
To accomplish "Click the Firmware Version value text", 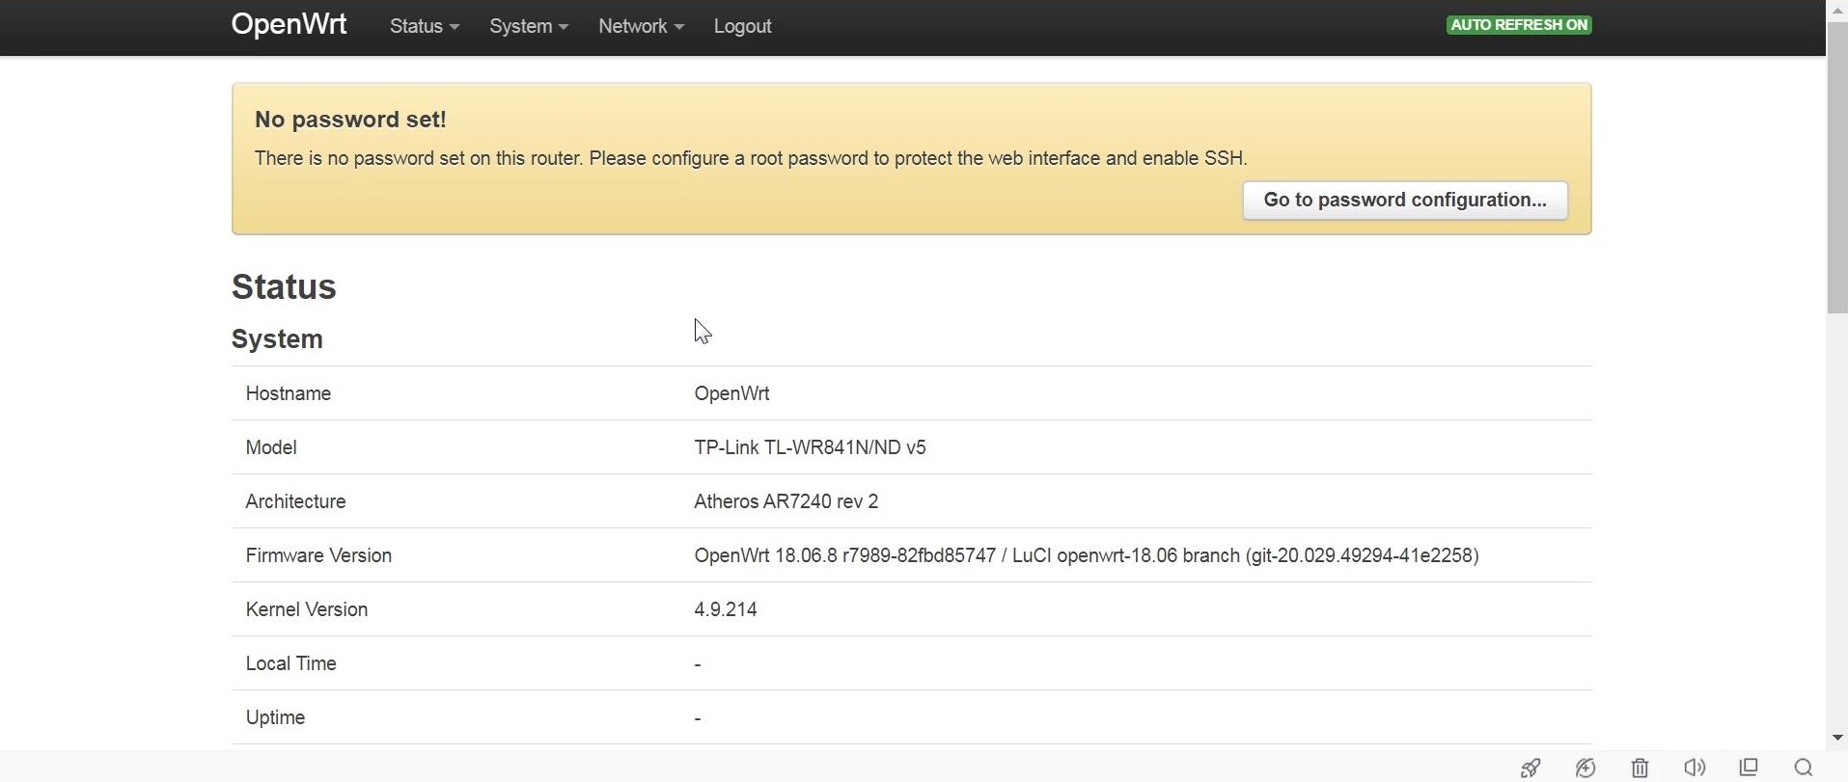I will 1086,555.
